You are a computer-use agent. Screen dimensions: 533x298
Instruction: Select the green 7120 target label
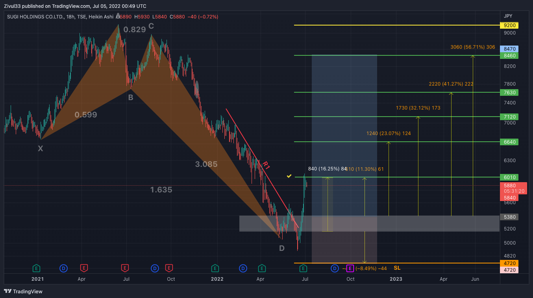tap(509, 117)
